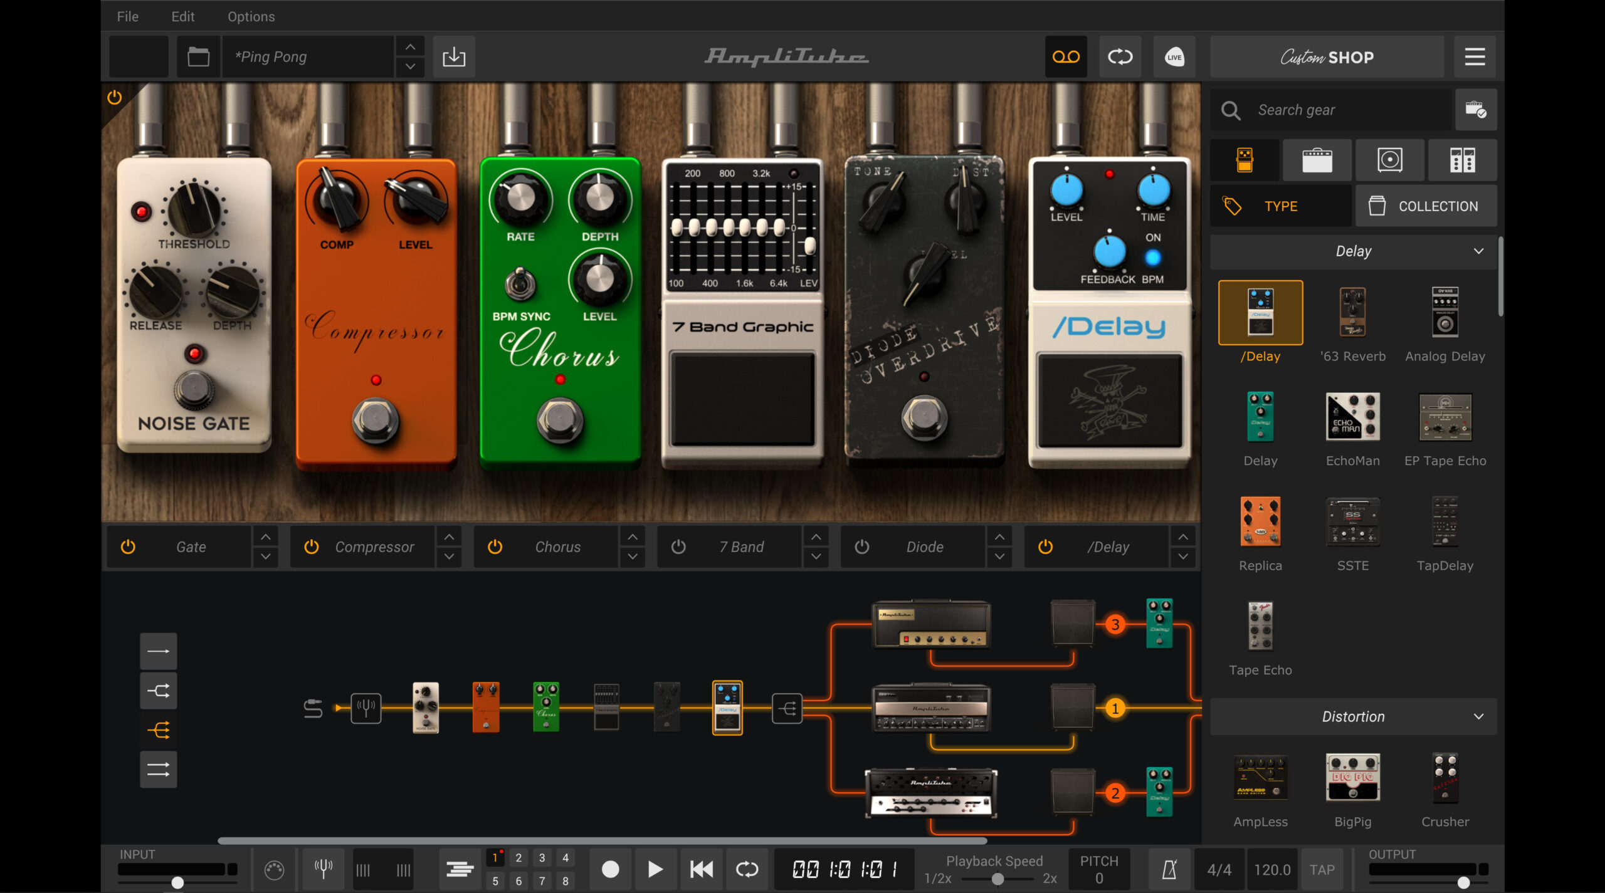Switch to the TYPE tab
This screenshot has height=893, width=1605.
click(x=1280, y=206)
